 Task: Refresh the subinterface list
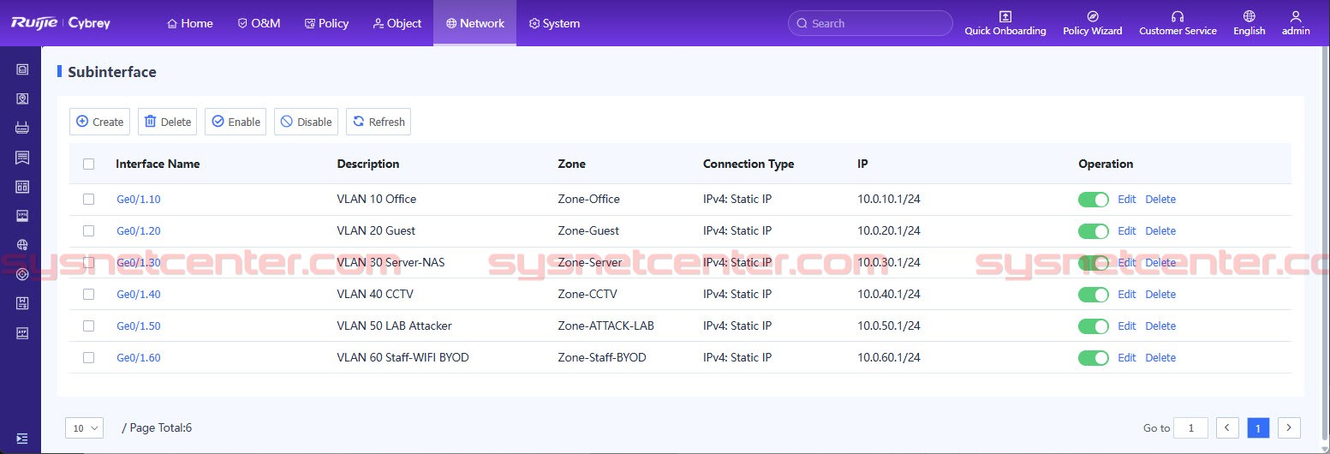coord(379,122)
